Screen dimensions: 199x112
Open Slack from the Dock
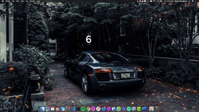[x=98, y=109]
